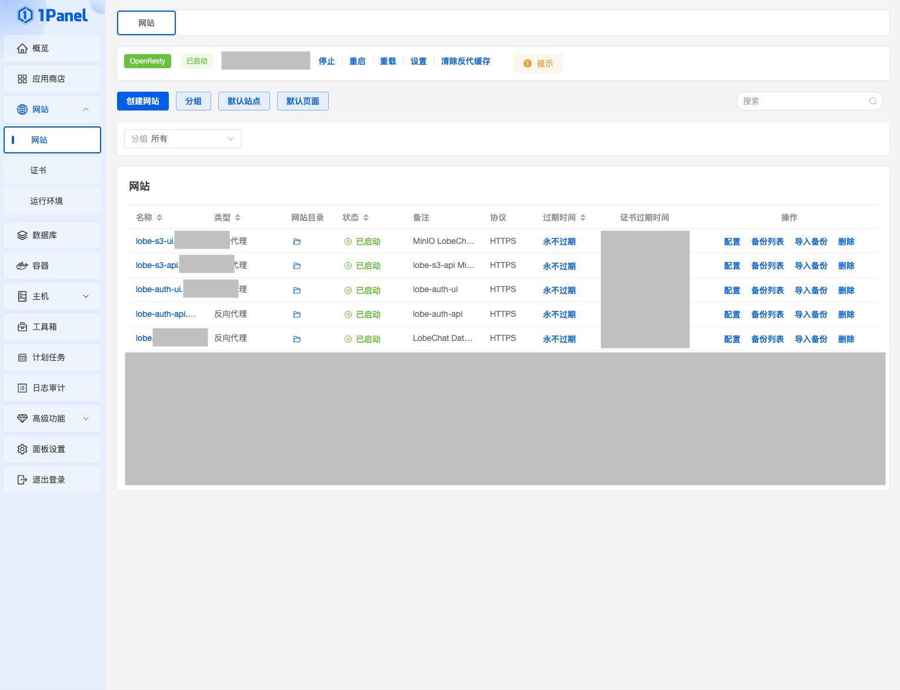Expand the 主机 sidebar submenu chevron
Screen dimensions: 900x690
point(86,296)
